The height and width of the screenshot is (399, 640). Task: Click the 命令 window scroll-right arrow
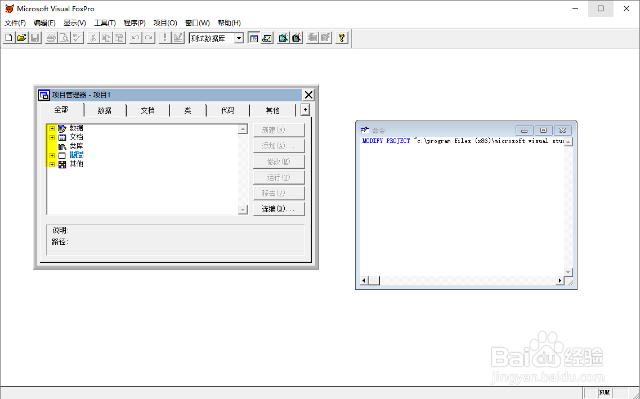click(x=560, y=281)
